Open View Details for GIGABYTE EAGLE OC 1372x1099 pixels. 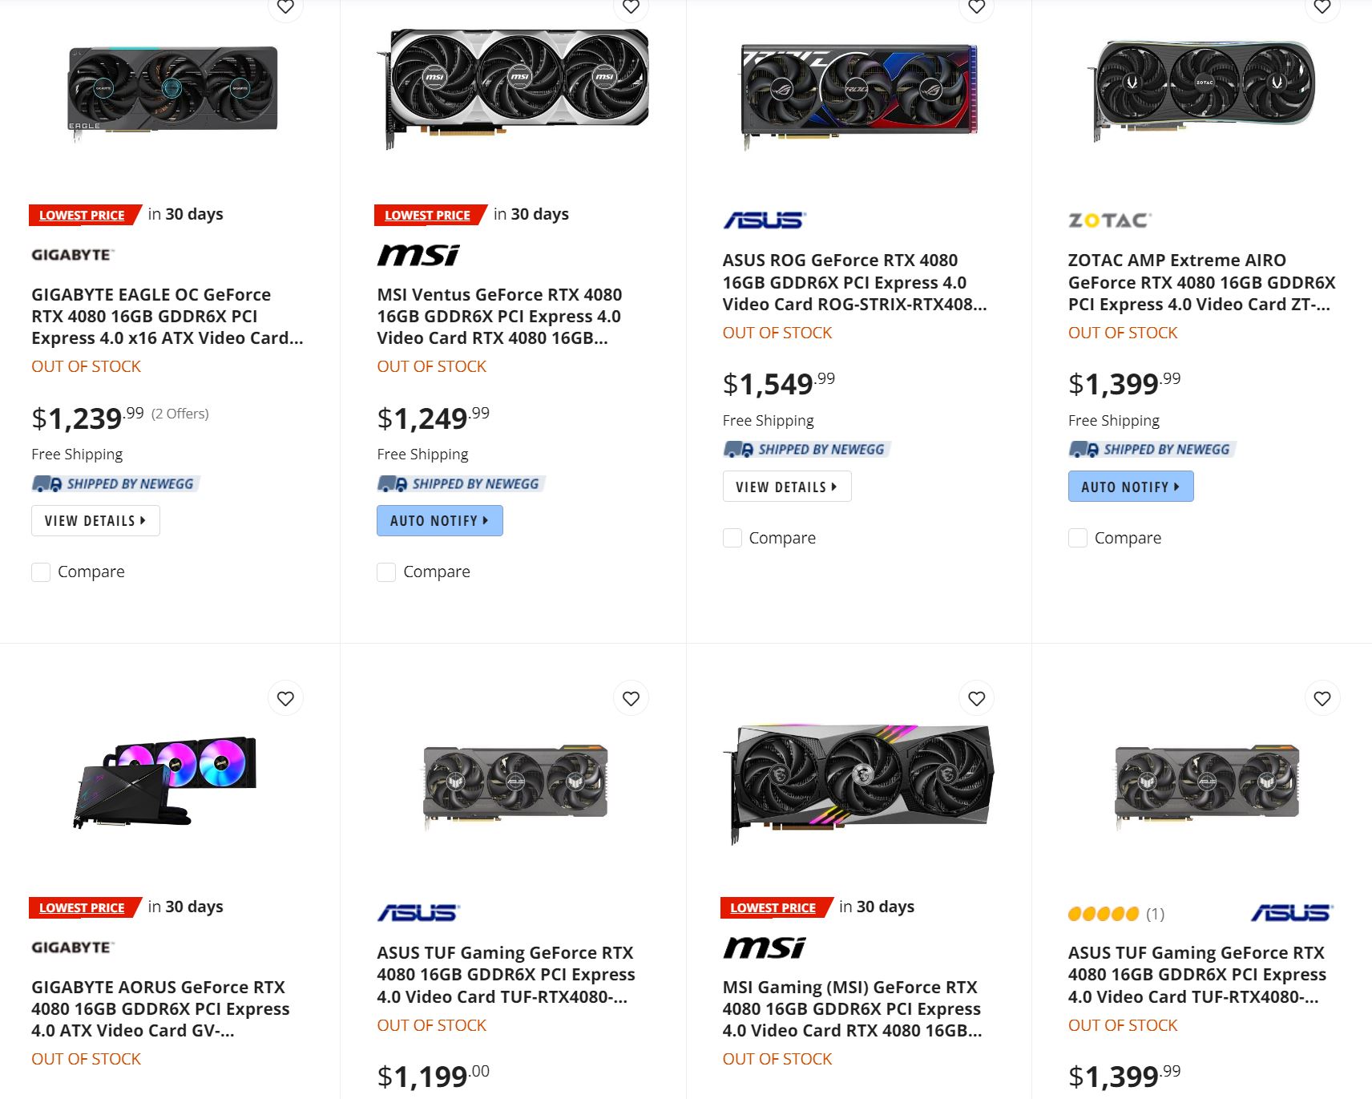coord(95,521)
